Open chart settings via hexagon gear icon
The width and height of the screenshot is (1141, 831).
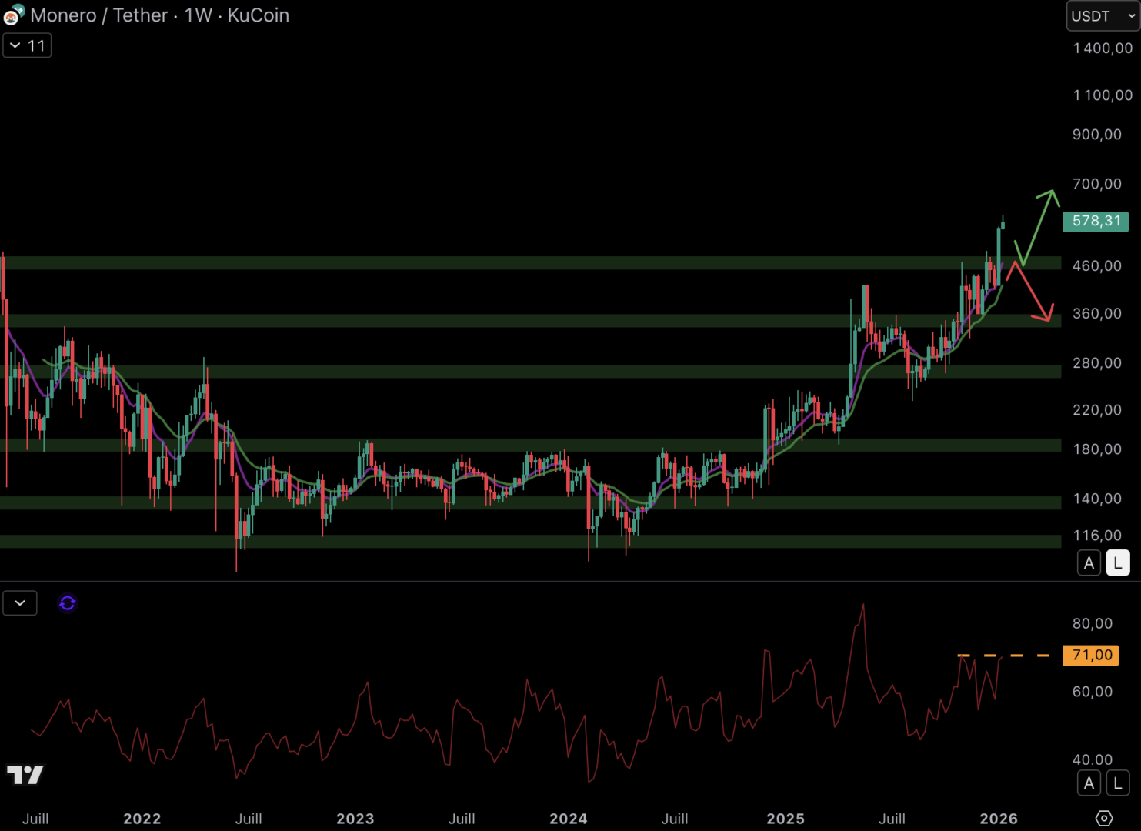[1104, 818]
